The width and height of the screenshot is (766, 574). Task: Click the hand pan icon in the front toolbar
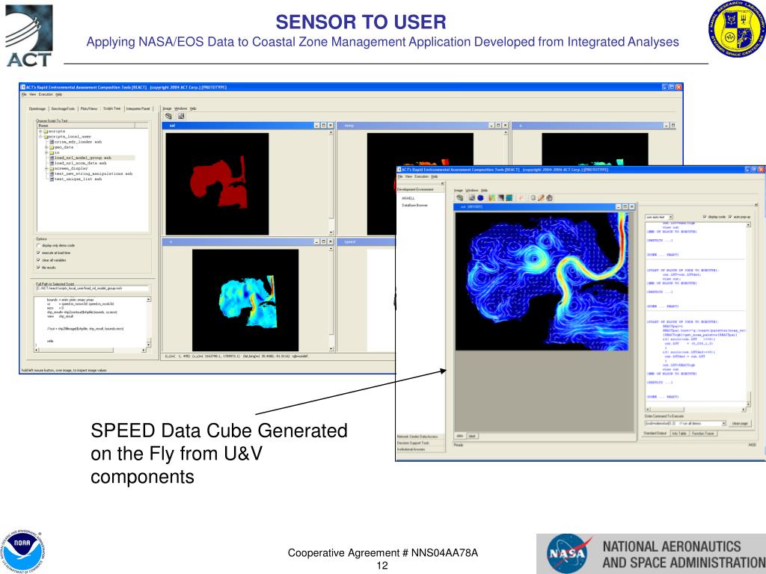(x=550, y=197)
